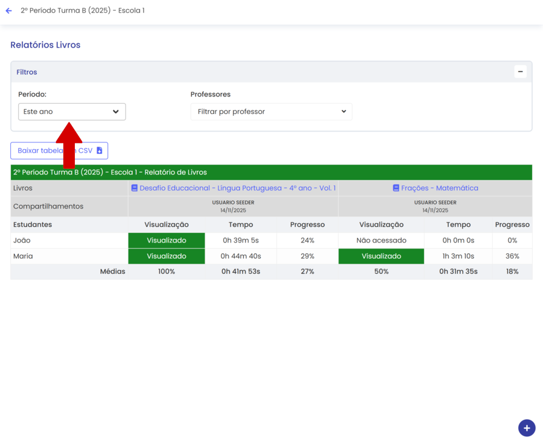
Task: Click the back arrow icon
Action: (x=8, y=11)
